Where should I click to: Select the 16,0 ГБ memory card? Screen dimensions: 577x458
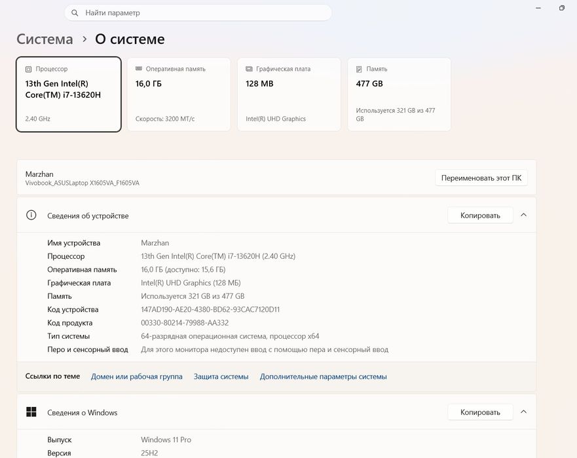coord(179,94)
